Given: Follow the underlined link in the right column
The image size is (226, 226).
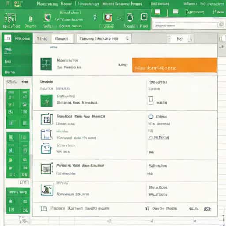Looking at the screenshot, I should pos(158,137).
